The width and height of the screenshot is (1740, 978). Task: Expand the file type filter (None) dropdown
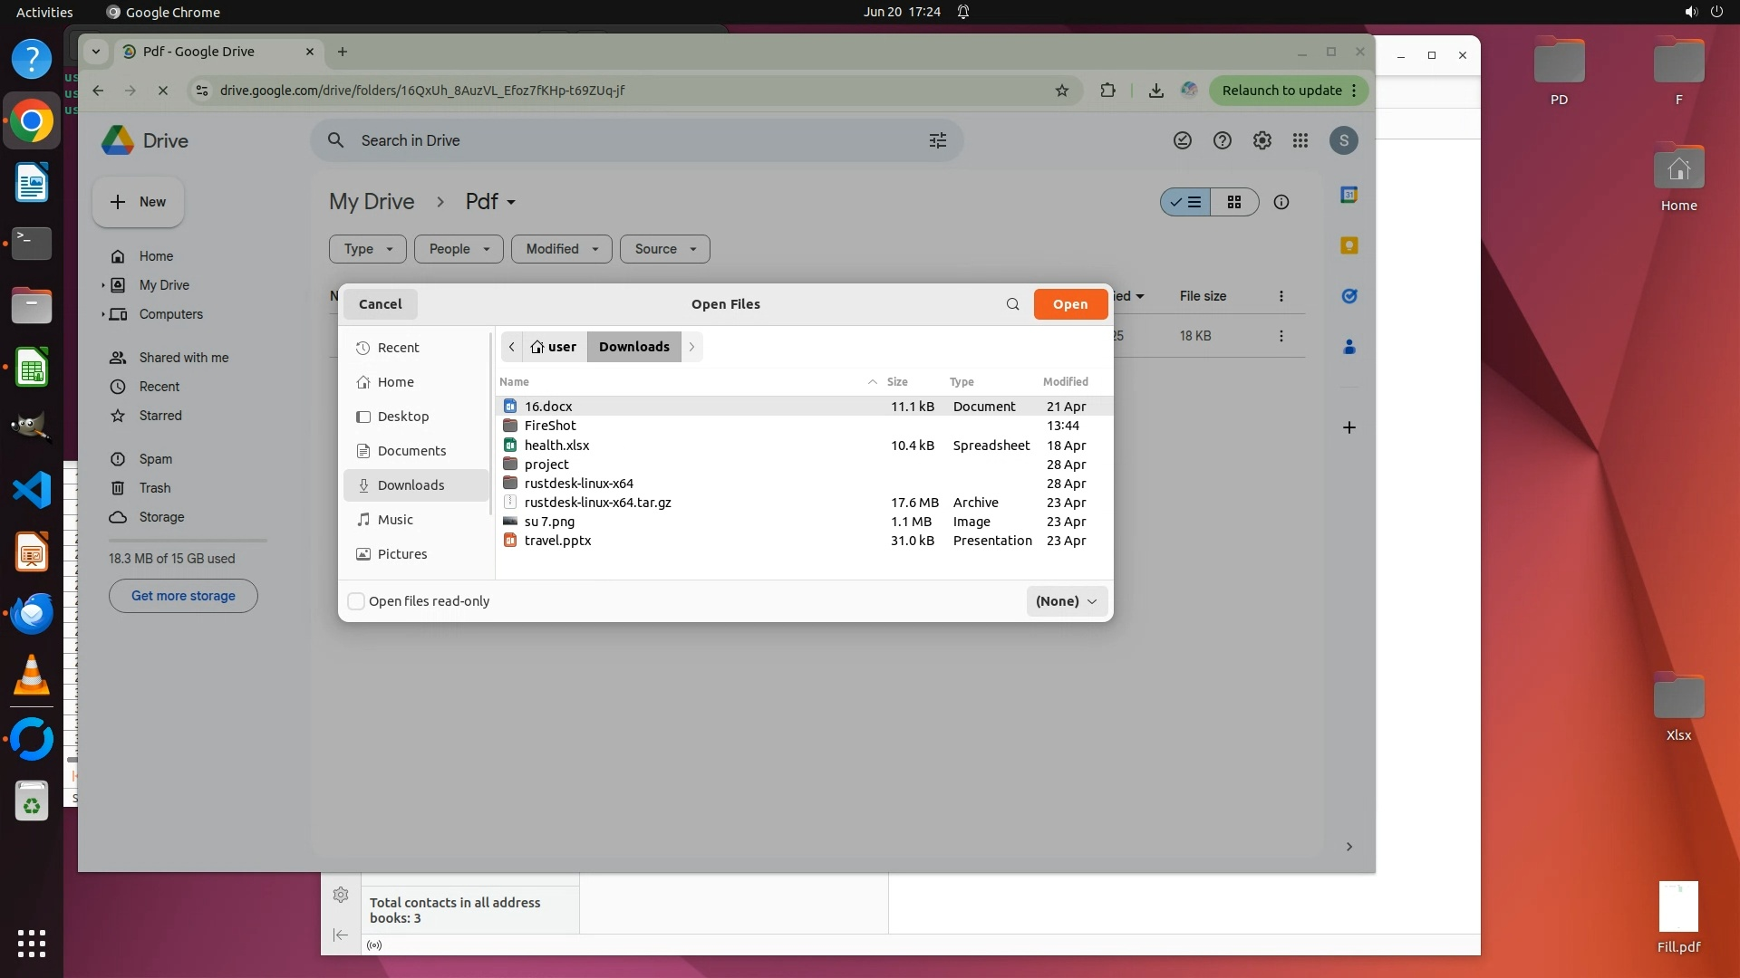coord(1067,601)
